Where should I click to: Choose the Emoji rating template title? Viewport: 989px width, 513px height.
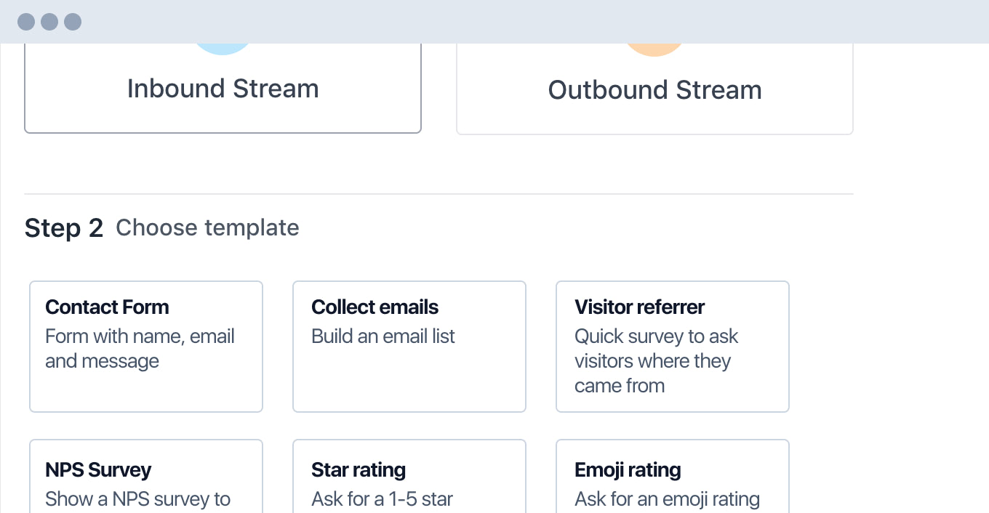click(x=628, y=470)
